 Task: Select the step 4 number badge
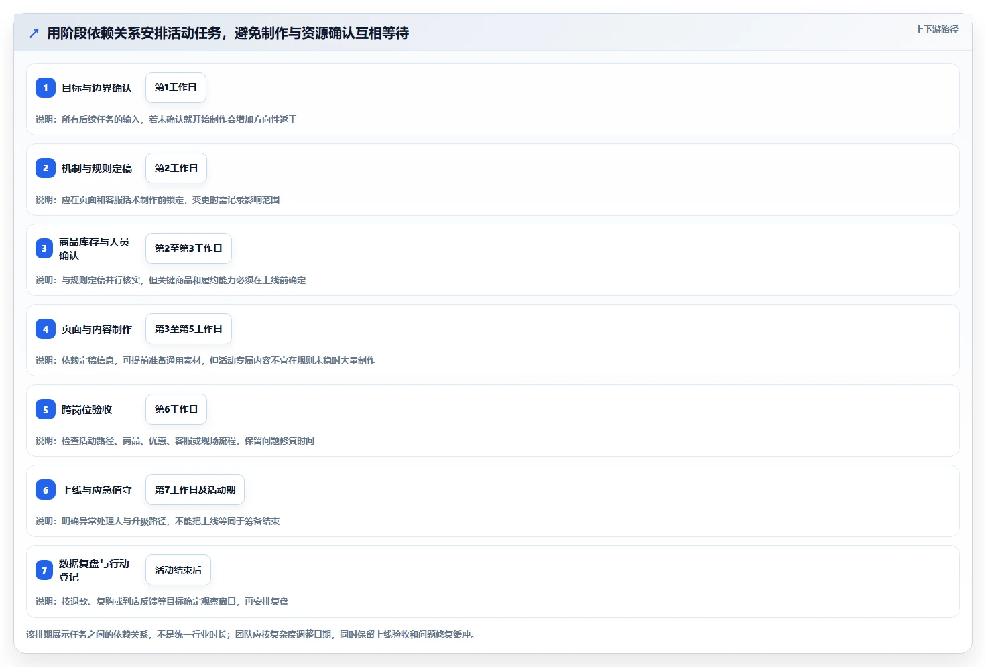(x=46, y=329)
